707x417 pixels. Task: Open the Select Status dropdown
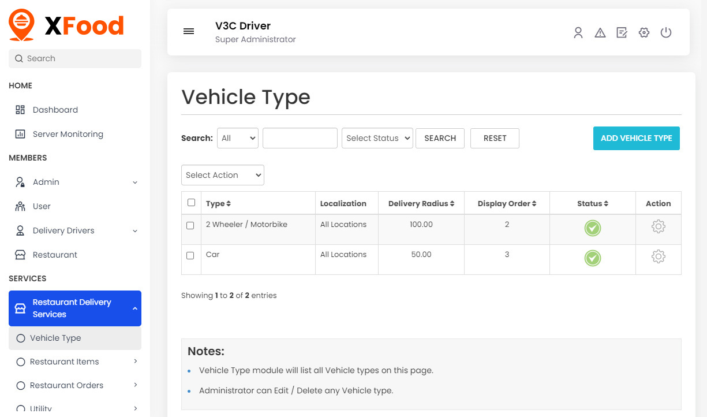pyautogui.click(x=377, y=138)
